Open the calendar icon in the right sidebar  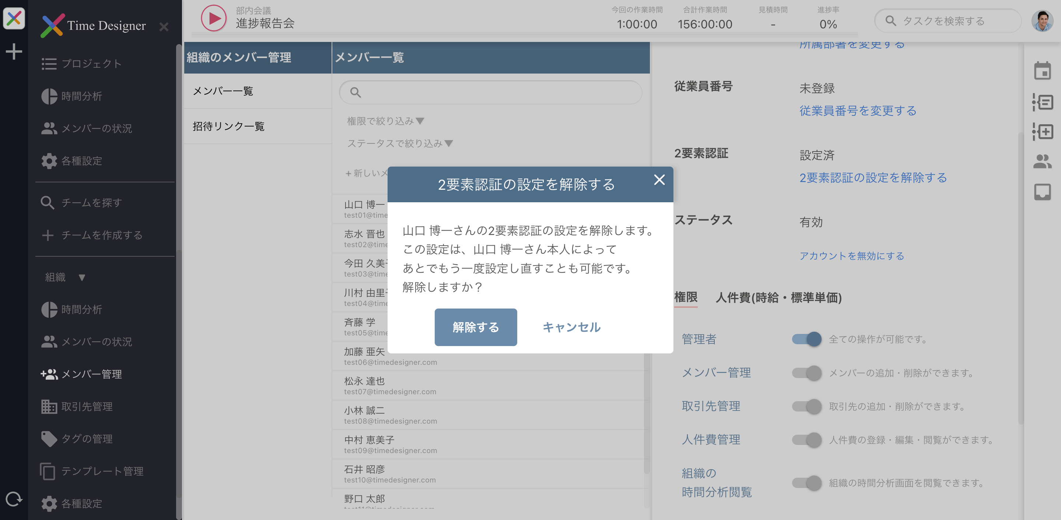pos(1043,71)
